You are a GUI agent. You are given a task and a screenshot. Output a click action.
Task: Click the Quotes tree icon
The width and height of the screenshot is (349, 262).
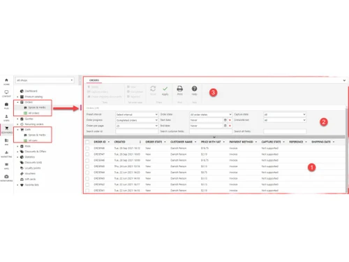22,119
